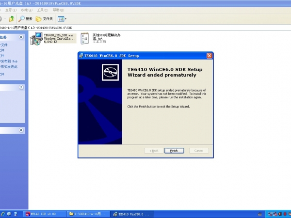Close the TE6410 WinCE6.0 SDK Setup dialog
Screen dimensions: 291x218
(x=209, y=56)
